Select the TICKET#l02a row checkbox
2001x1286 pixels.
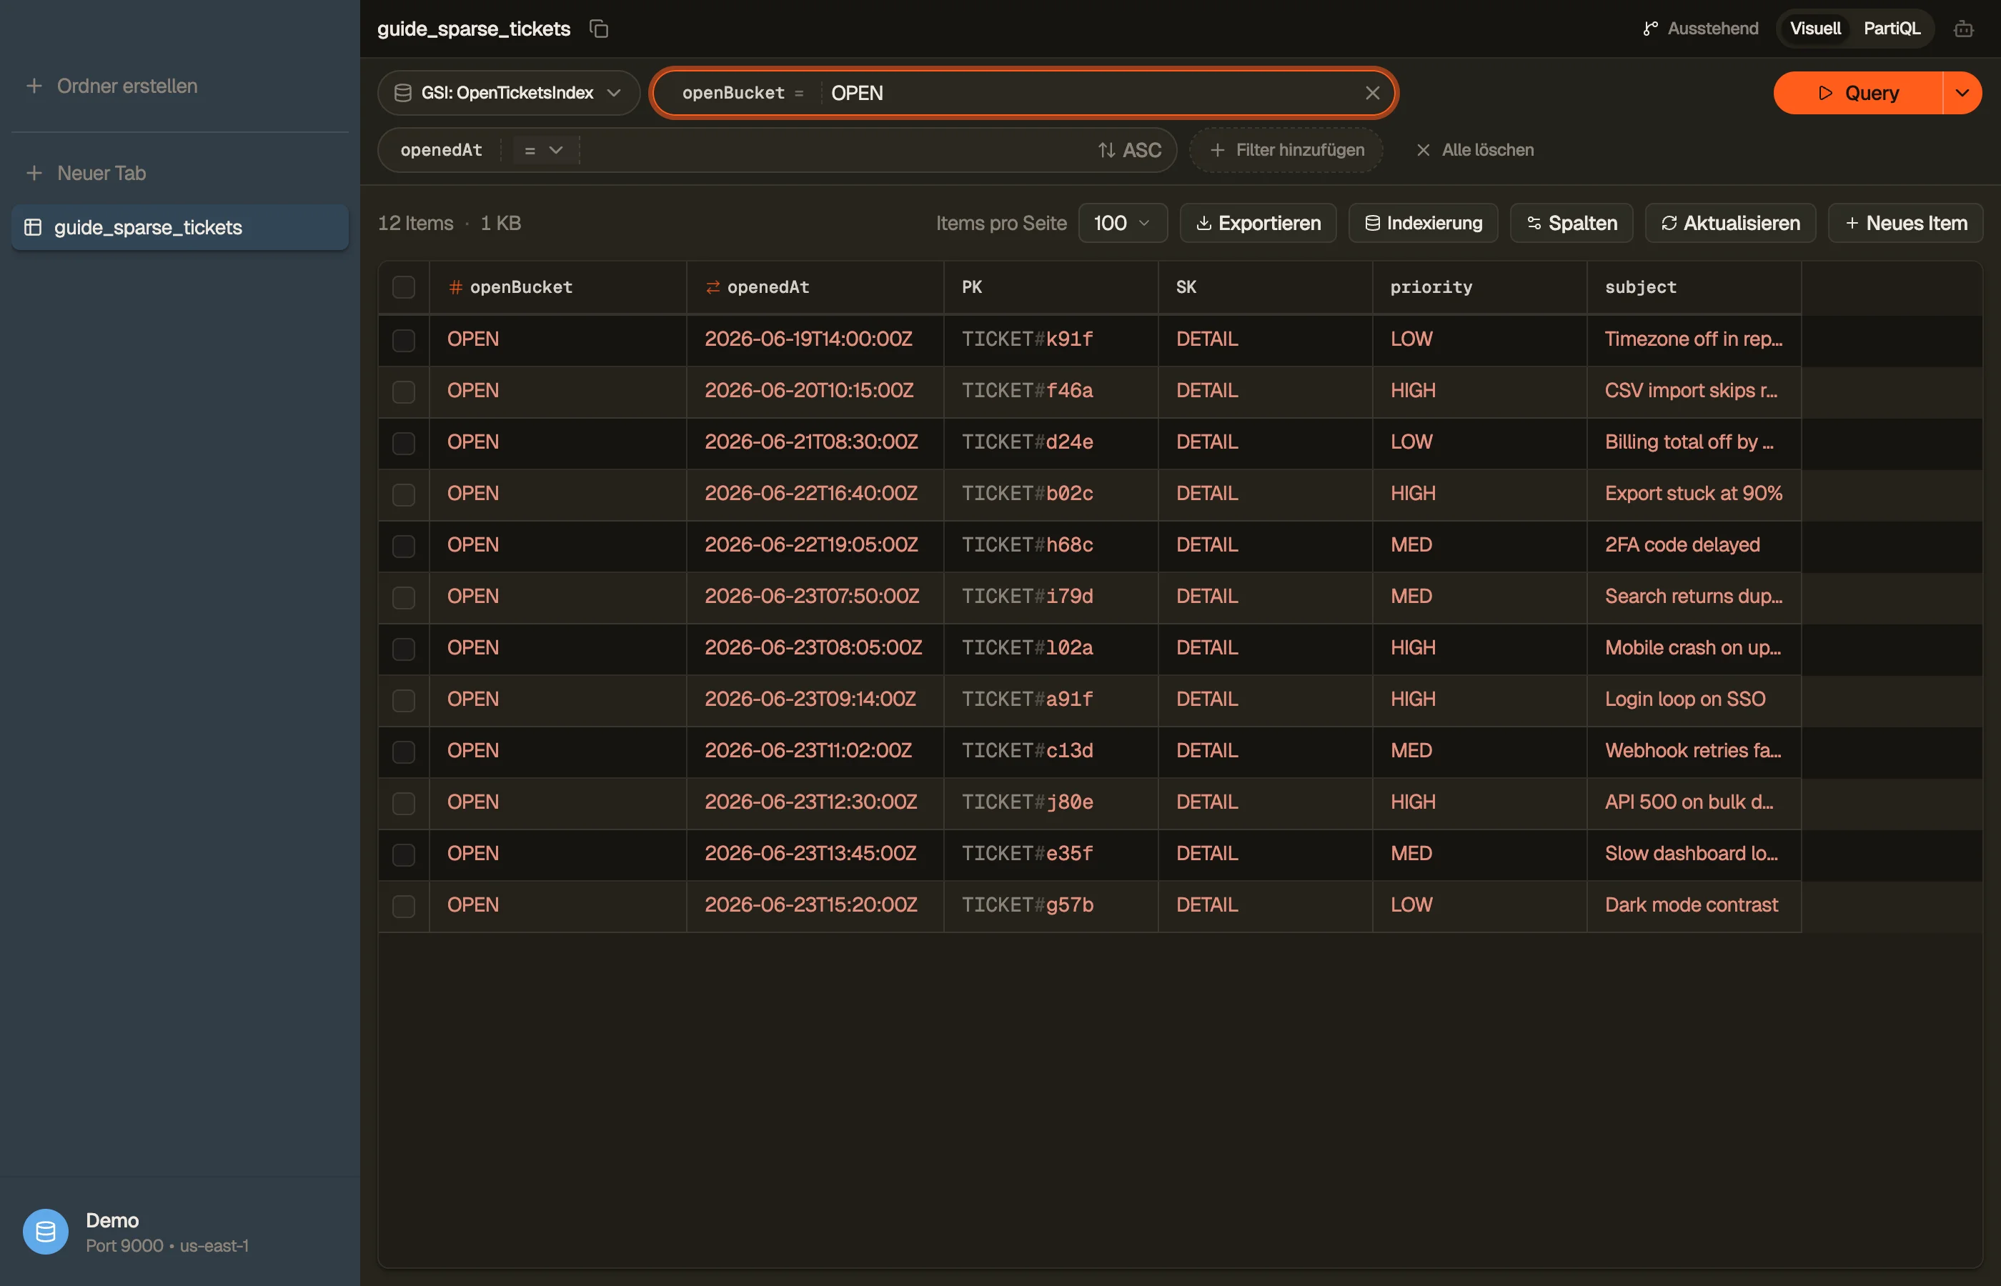(x=403, y=648)
